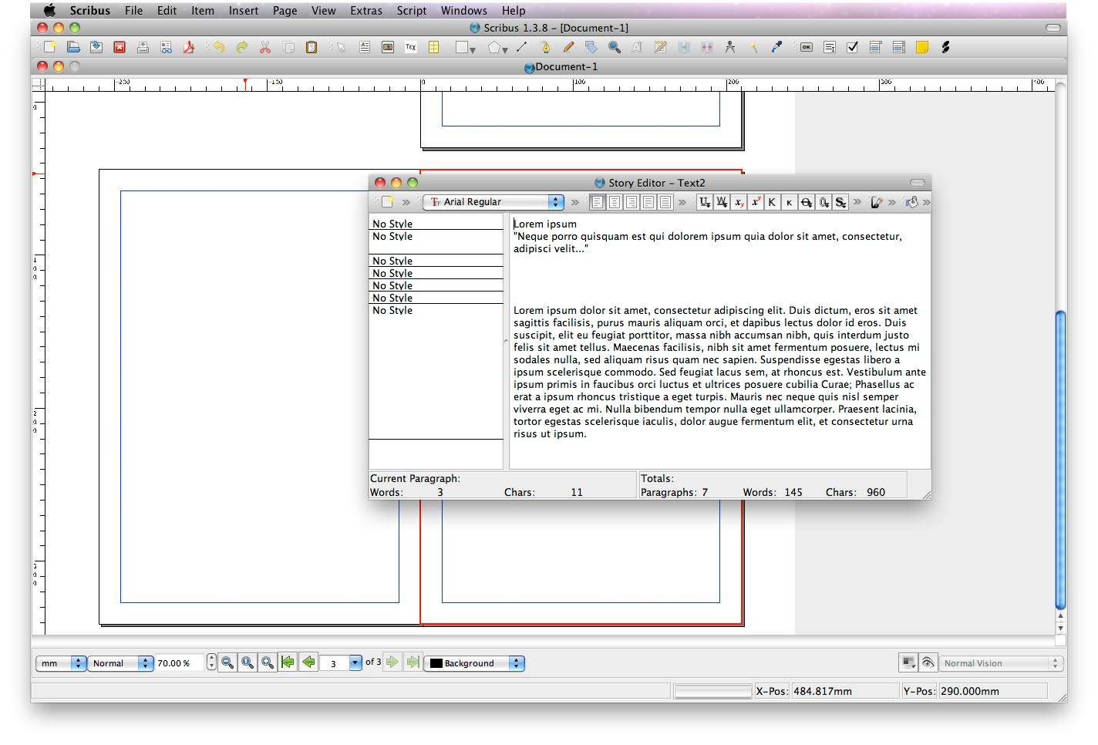Viewport: 1098px width, 745px height.
Task: Toggle underline text in Story Editor
Action: [705, 202]
